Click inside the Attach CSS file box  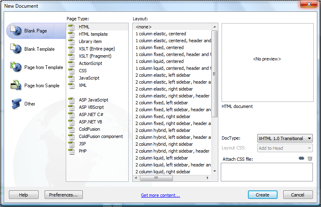coord(267,172)
